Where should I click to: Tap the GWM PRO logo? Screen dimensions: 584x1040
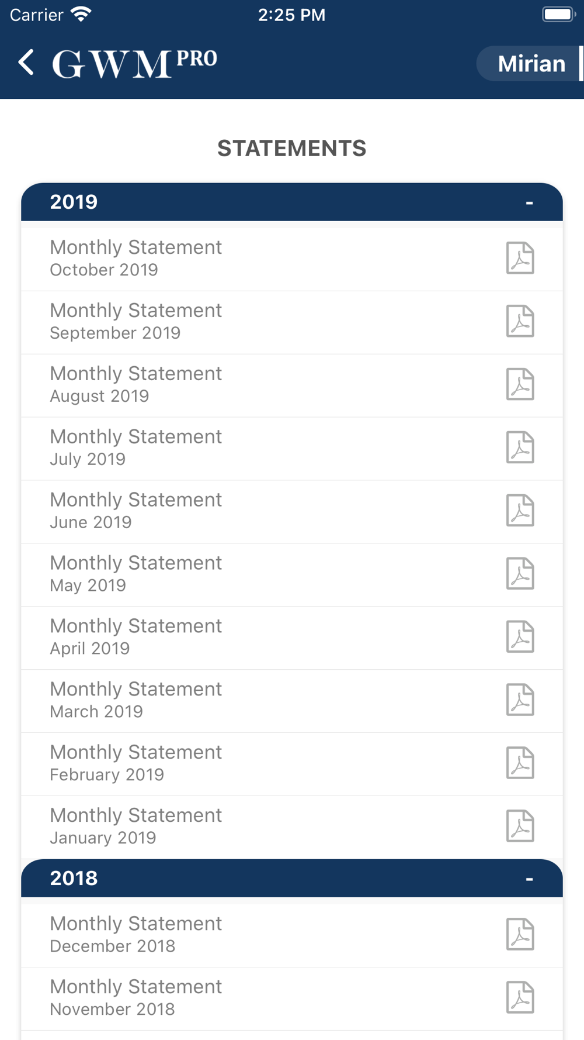135,63
